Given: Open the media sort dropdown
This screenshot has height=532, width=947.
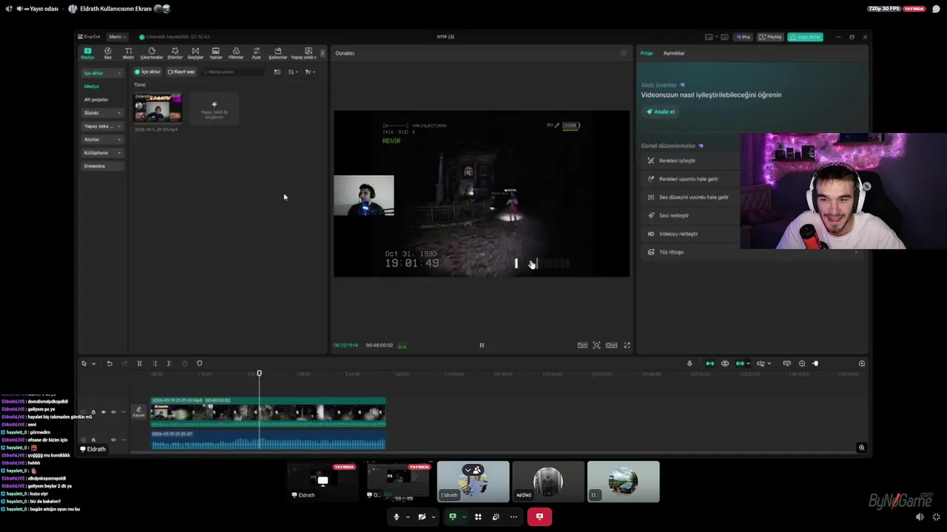Looking at the screenshot, I should (293, 72).
